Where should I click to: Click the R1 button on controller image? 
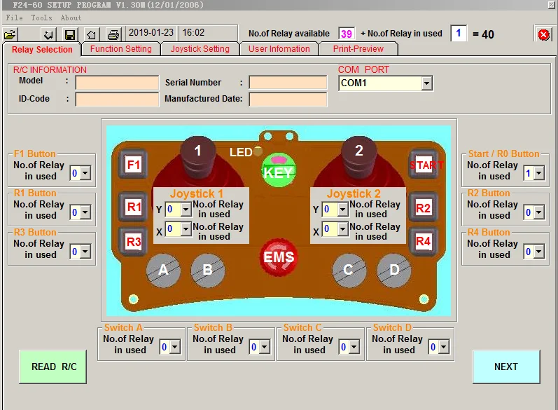coord(134,207)
